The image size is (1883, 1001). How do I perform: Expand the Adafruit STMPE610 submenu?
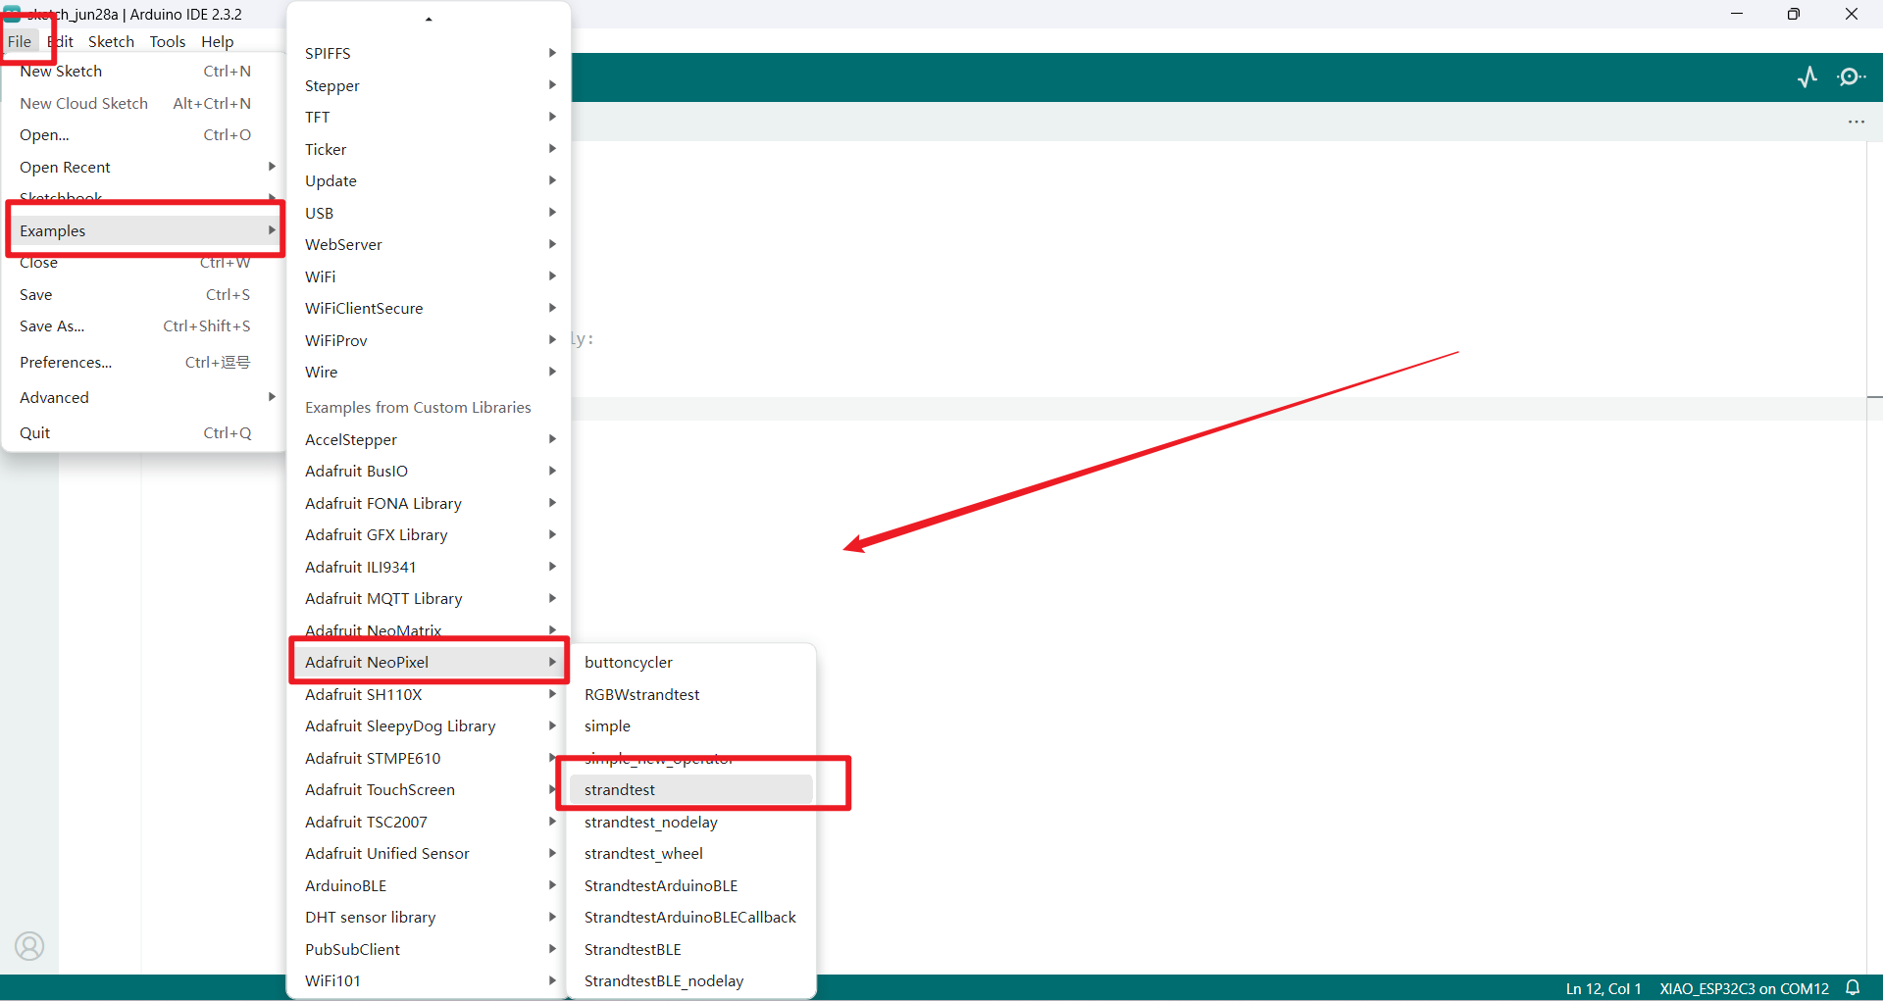pyautogui.click(x=429, y=758)
